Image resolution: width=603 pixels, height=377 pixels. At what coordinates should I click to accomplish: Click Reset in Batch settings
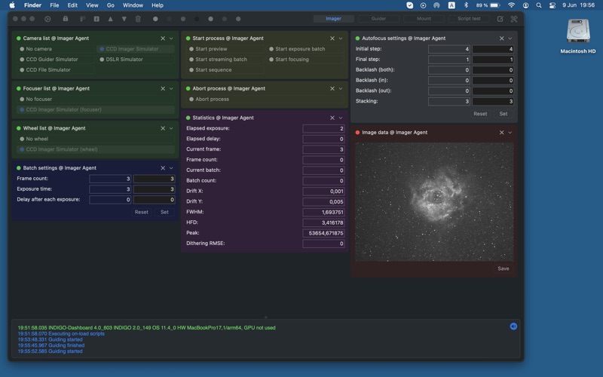coord(141,212)
